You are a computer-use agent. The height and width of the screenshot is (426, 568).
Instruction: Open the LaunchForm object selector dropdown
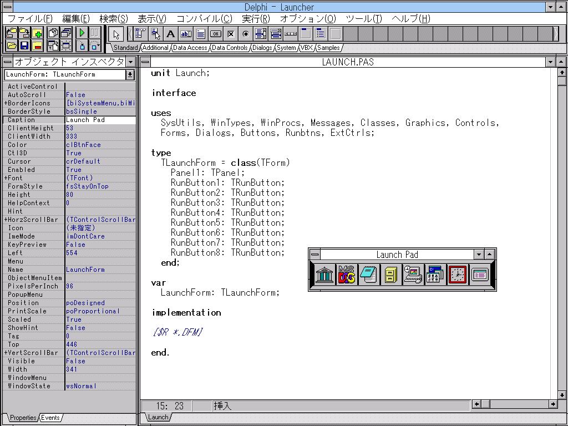(x=130, y=75)
